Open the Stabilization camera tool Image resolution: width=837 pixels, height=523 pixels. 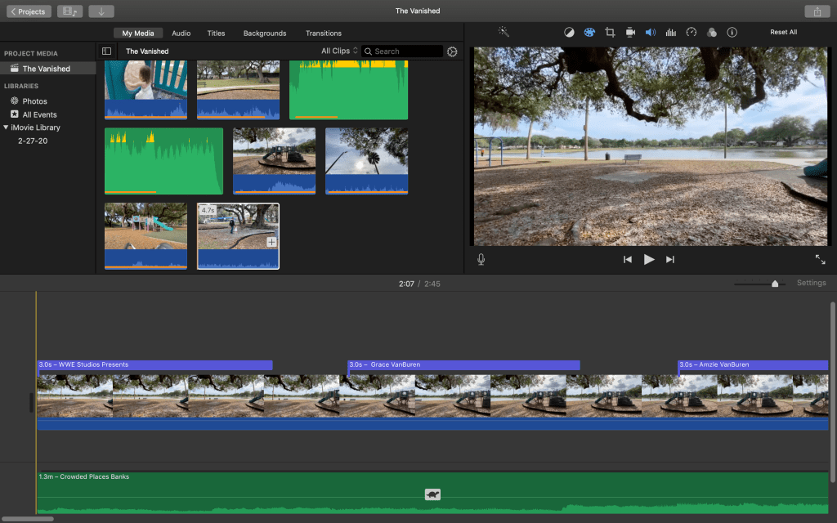point(630,33)
